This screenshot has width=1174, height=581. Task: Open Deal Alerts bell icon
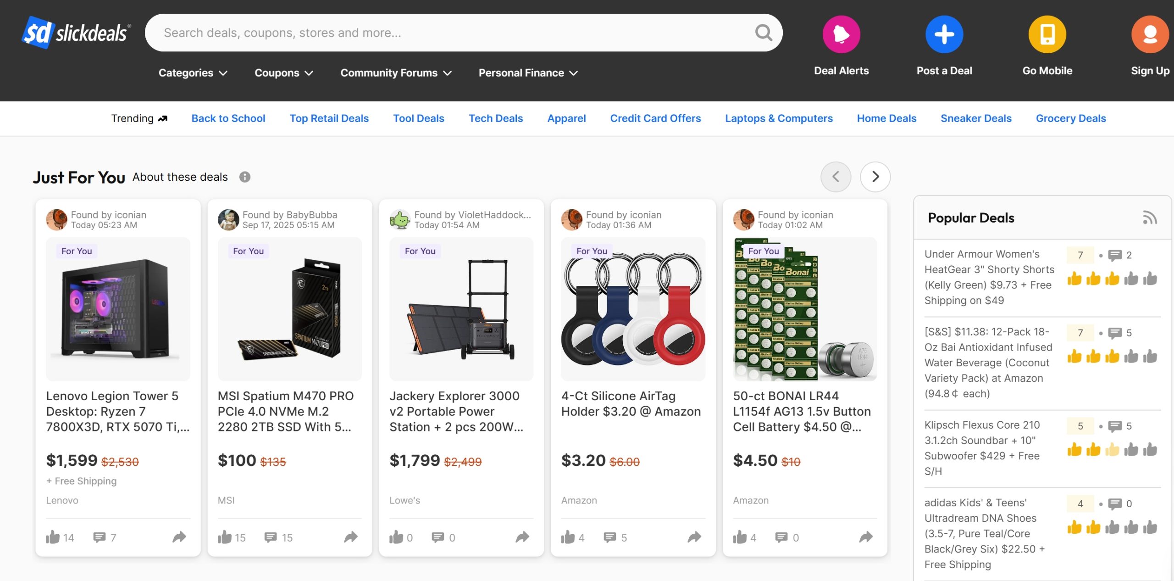click(841, 34)
